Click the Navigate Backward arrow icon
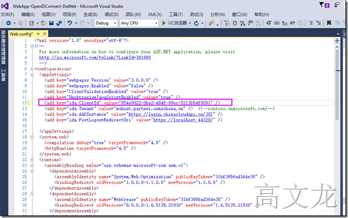Viewport: 348px width, 218px height. click(9, 23)
